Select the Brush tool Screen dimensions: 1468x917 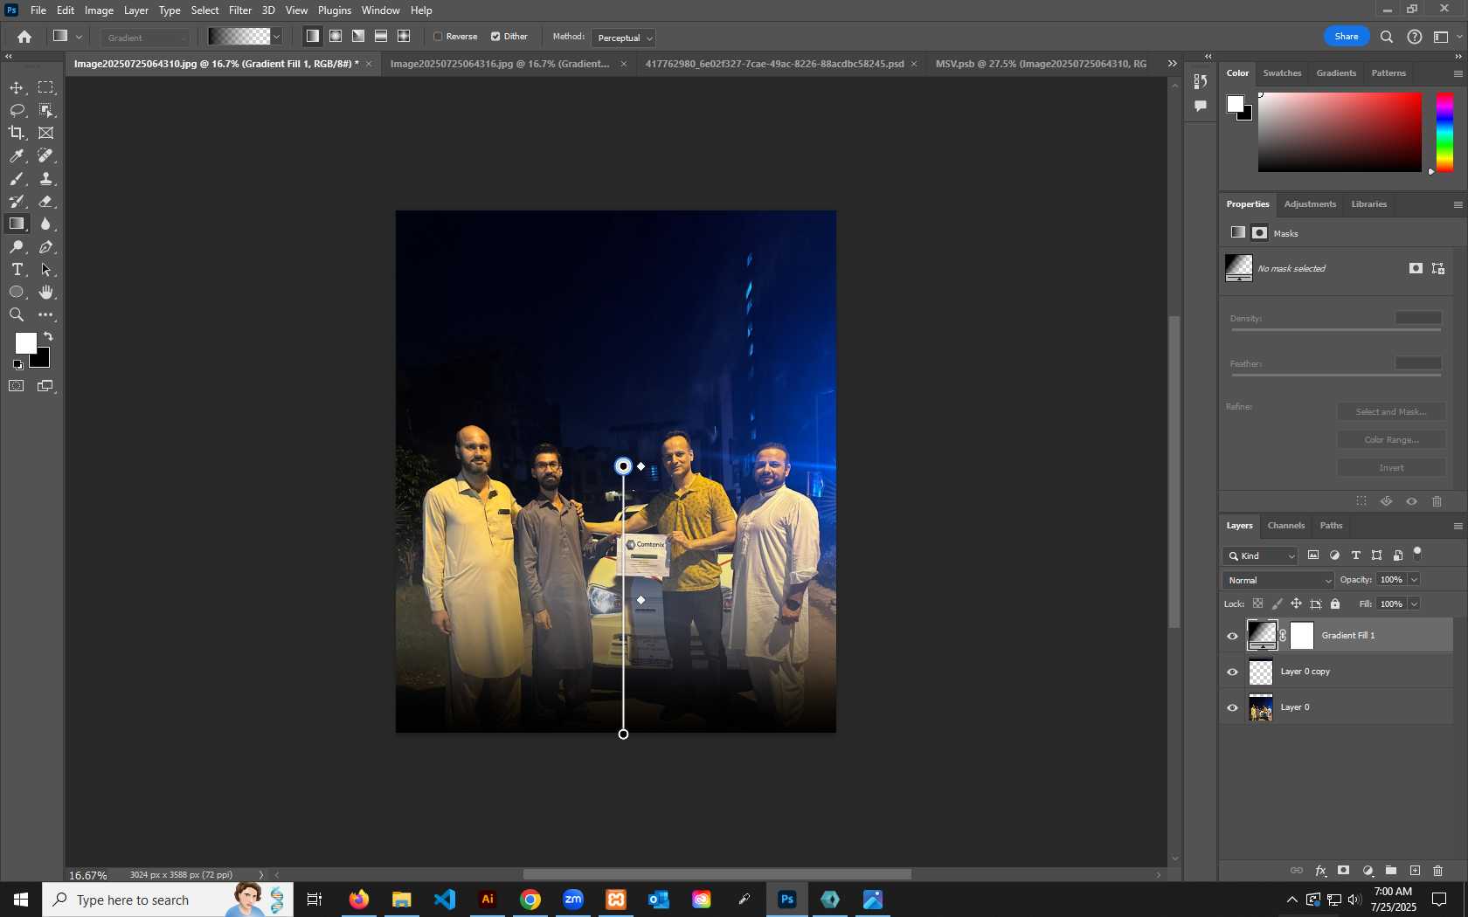coord(17,178)
